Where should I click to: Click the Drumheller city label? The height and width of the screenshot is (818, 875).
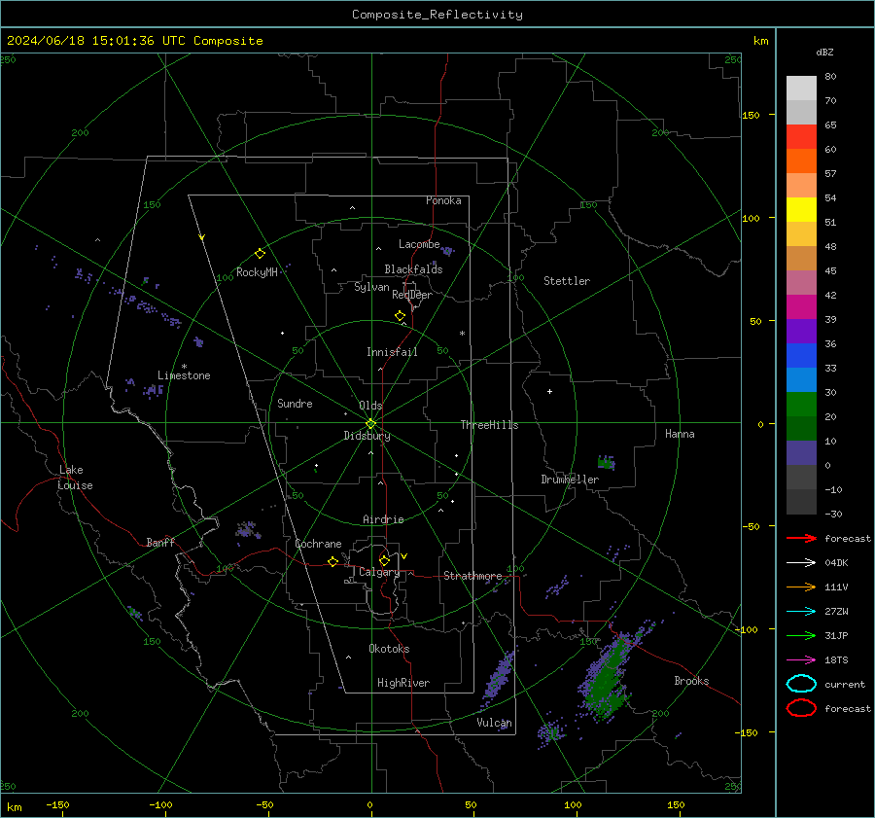pyautogui.click(x=570, y=480)
